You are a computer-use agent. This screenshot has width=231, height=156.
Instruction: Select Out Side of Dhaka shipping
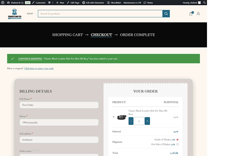tap(177, 144)
